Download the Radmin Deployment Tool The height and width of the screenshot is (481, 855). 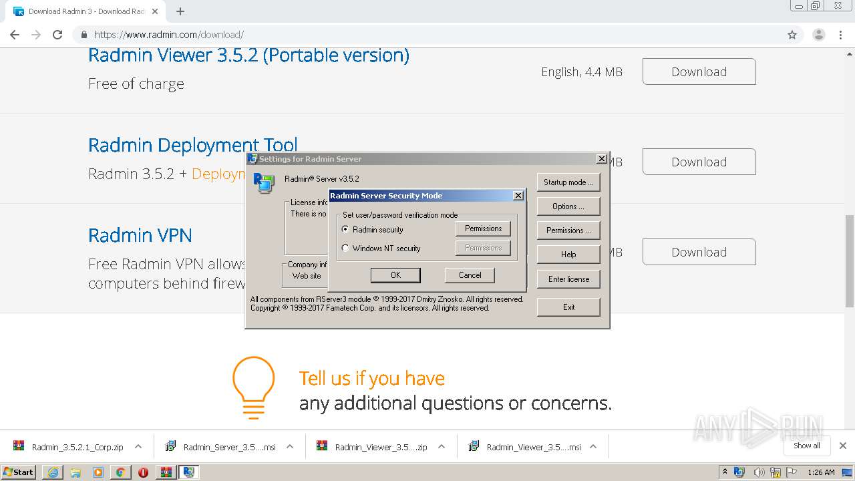[699, 162]
